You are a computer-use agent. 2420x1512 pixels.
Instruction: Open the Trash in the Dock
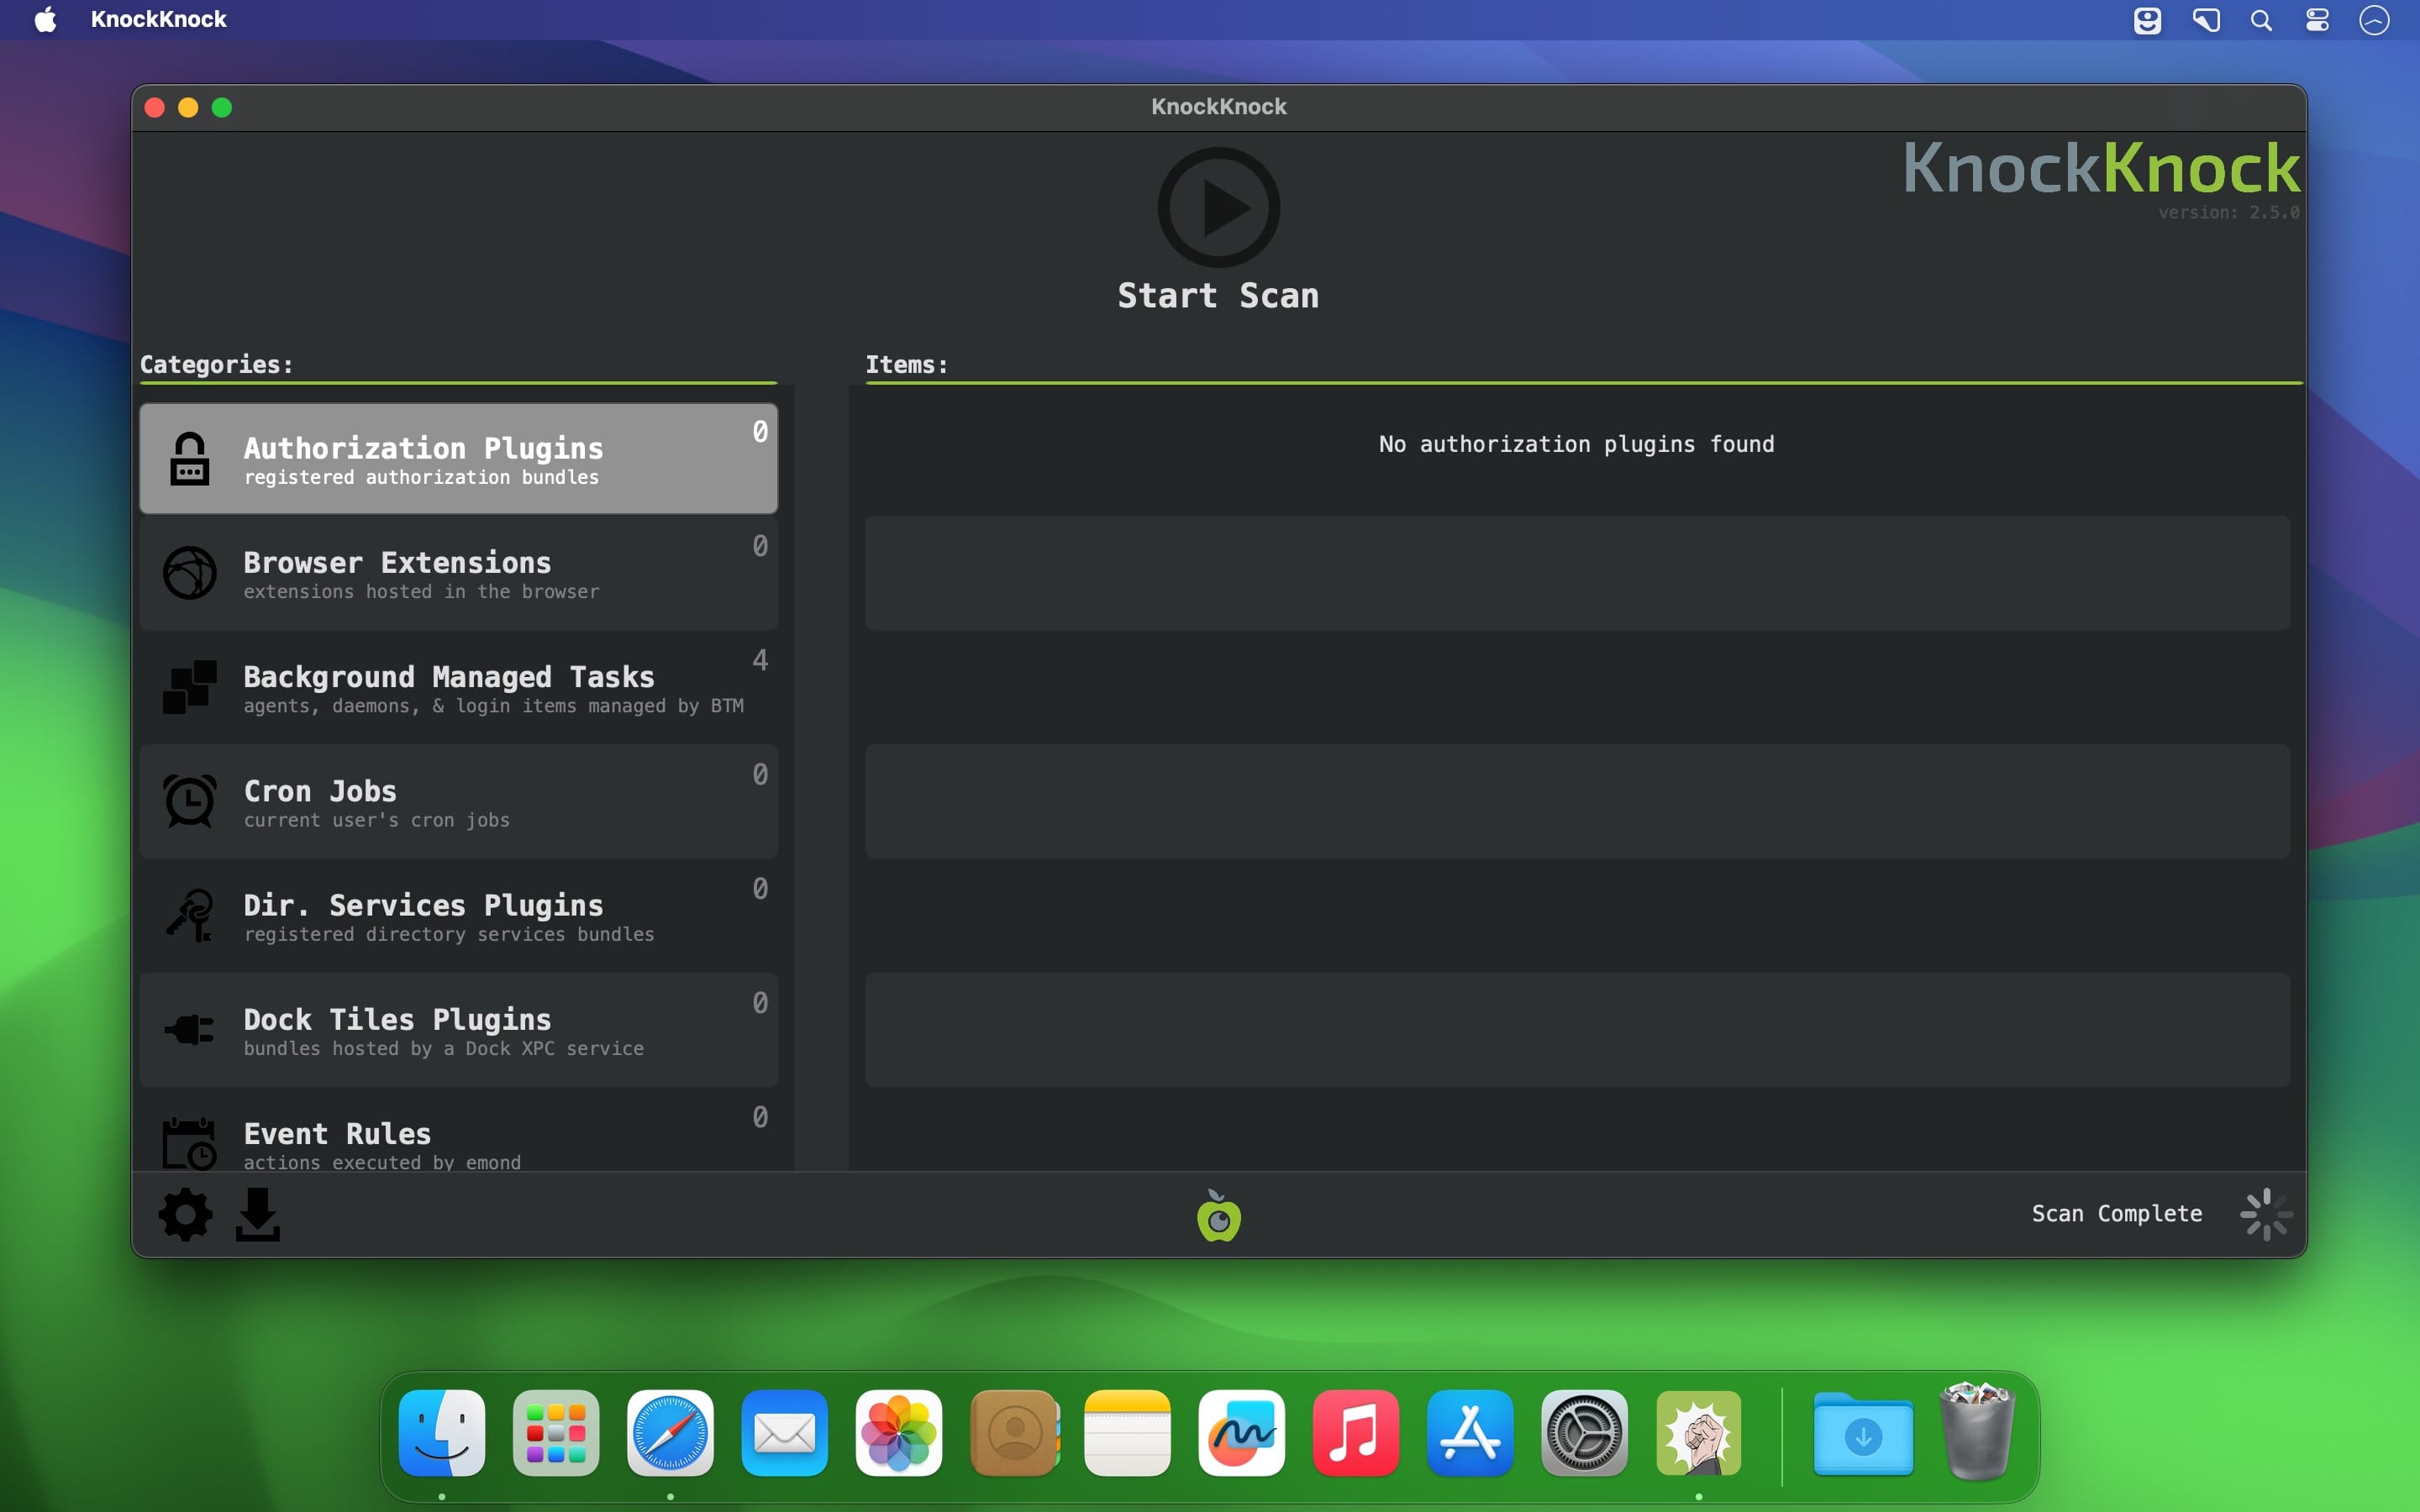coord(1977,1431)
